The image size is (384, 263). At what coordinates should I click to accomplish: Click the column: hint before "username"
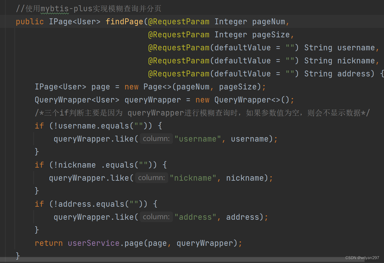point(156,139)
